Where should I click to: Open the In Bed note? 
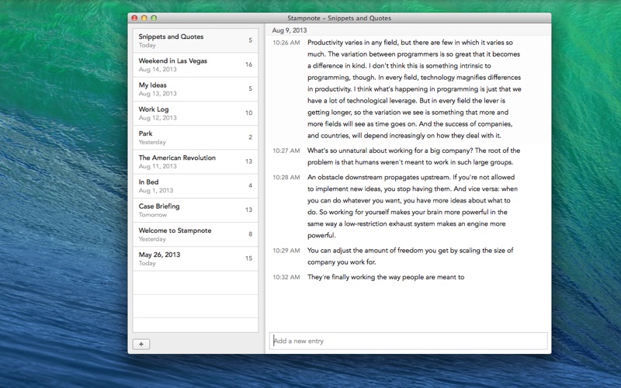point(196,186)
